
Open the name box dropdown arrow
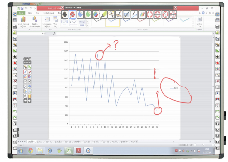[x=43, y=33]
